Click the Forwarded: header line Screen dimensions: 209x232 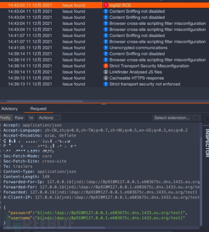coord(100,192)
